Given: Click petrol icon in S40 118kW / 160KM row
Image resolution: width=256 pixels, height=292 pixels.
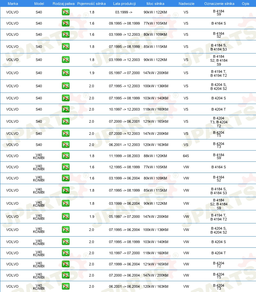Looking at the screenshot, I should point(66,109).
